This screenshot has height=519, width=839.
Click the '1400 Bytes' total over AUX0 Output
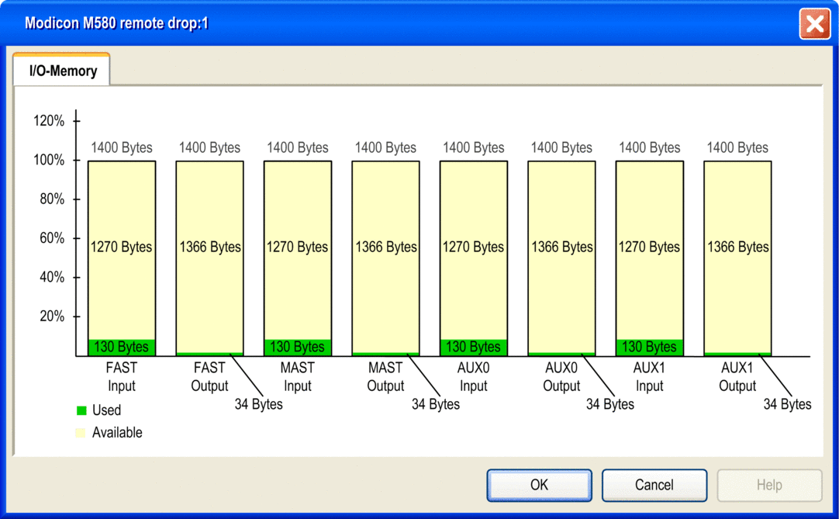561,147
